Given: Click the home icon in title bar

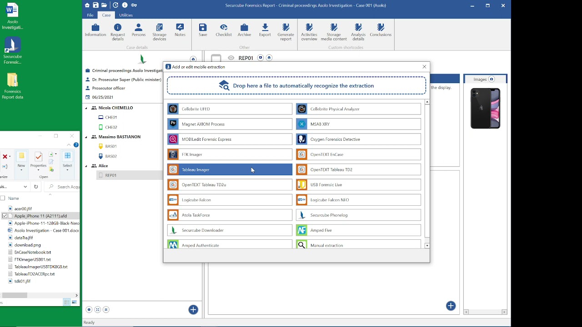Looking at the screenshot, I should 87,5.
